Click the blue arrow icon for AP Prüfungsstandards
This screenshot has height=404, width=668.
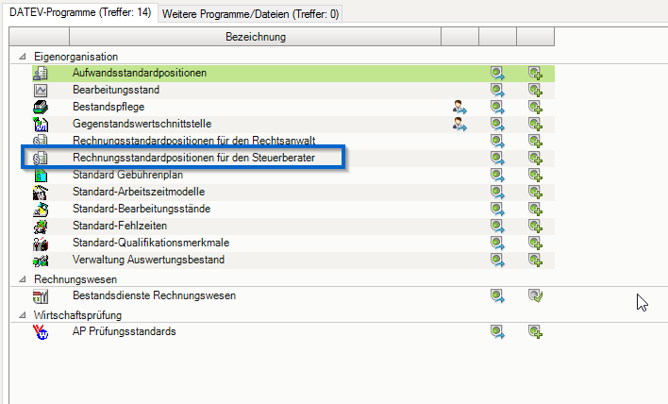click(x=497, y=331)
